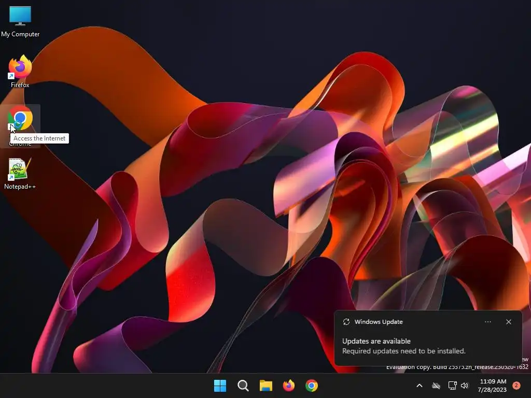Screen dimensions: 531x398
Task: Open taskbar Search
Action: [243, 386]
